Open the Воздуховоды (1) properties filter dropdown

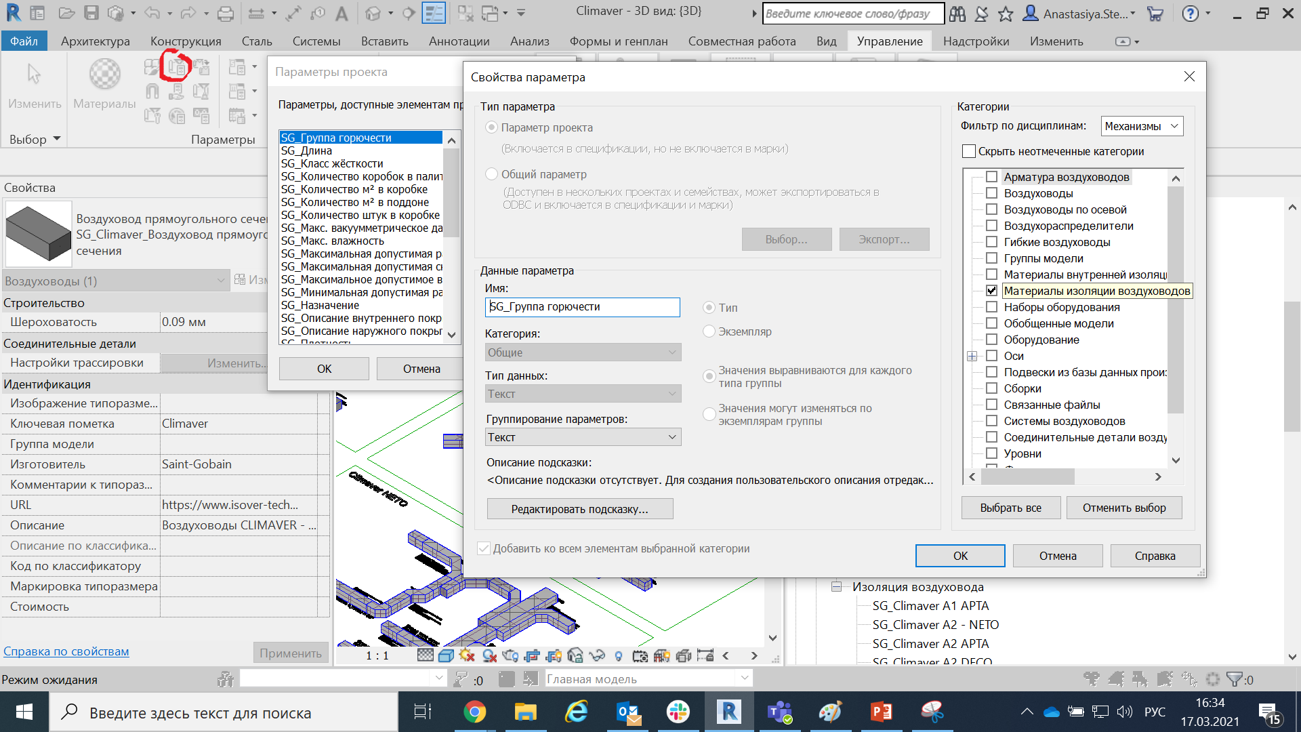115,281
